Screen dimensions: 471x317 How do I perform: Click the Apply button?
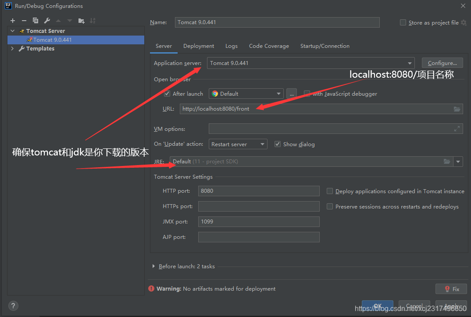click(451, 306)
